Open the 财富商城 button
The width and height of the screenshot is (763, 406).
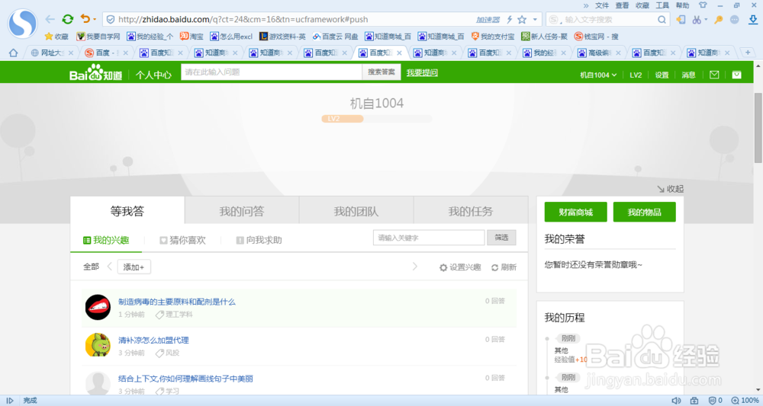[575, 213]
